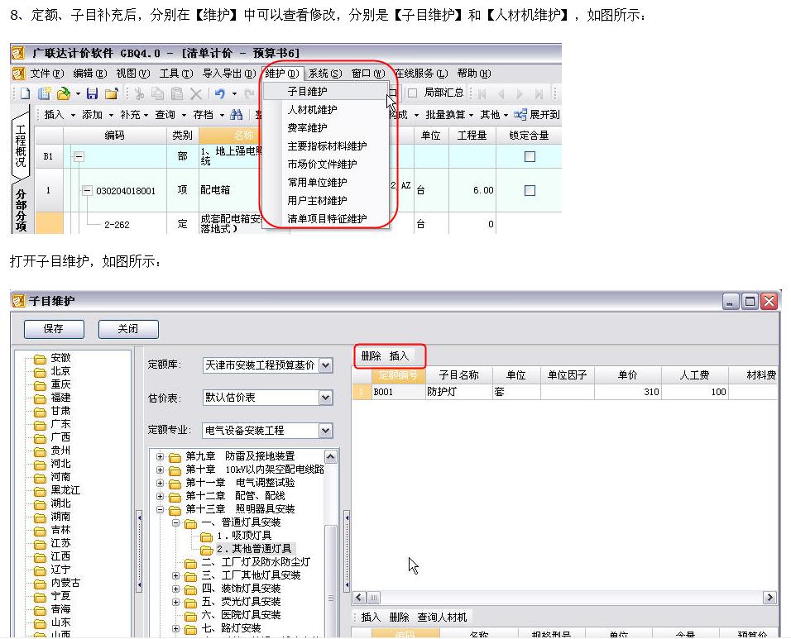The height and width of the screenshot is (639, 791).
Task: Open the 定额库 dropdown
Action: point(326,365)
